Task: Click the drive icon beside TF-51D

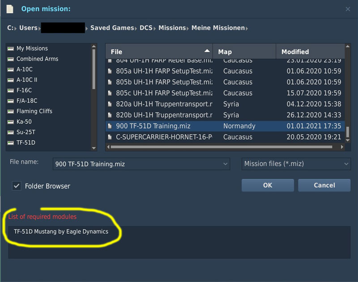Action: (10, 143)
